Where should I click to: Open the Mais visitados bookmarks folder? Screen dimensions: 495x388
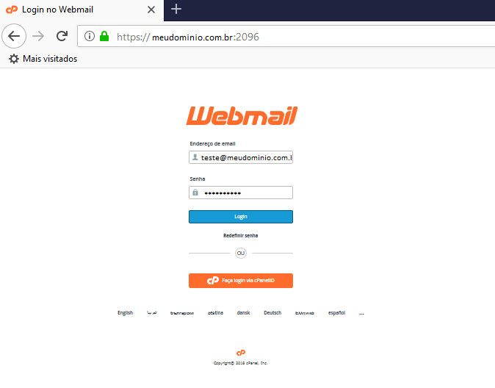point(50,59)
